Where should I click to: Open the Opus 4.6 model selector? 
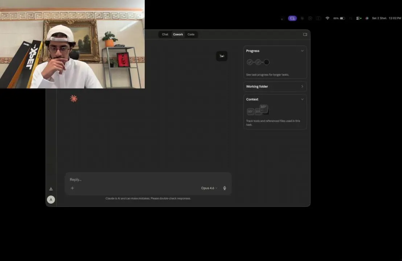[209, 188]
